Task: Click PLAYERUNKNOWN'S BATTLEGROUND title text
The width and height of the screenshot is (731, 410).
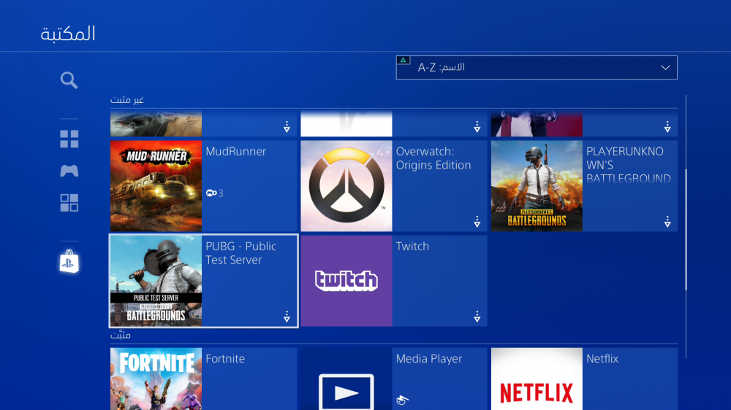Action: (x=629, y=165)
